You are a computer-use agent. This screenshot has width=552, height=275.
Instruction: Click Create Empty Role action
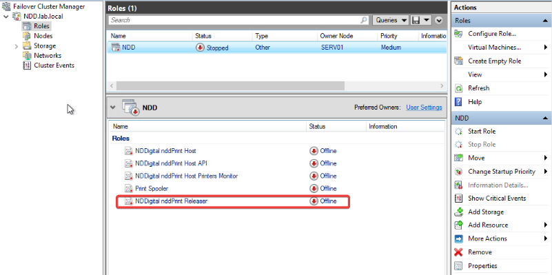coord(494,61)
